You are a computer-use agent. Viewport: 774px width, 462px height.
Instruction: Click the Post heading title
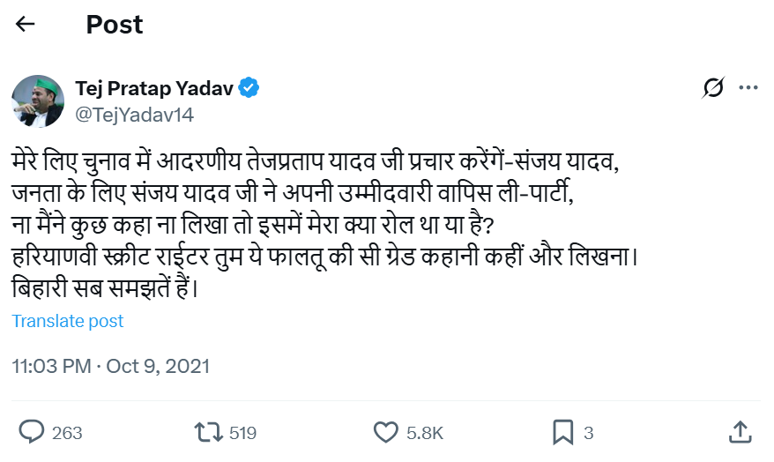115,24
